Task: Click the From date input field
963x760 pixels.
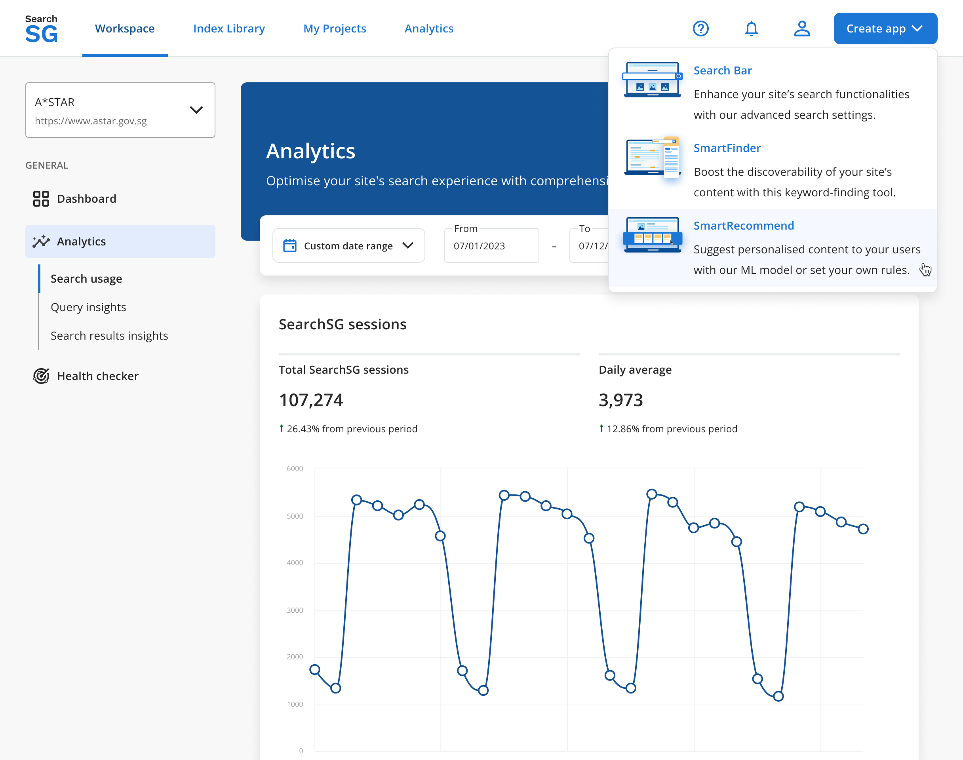Action: click(491, 245)
